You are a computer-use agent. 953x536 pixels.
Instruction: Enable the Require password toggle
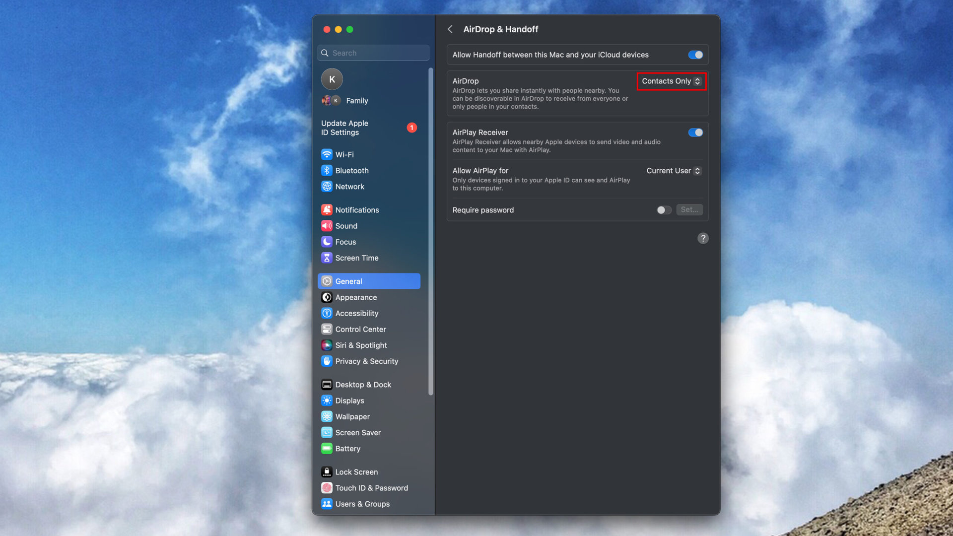(x=664, y=210)
